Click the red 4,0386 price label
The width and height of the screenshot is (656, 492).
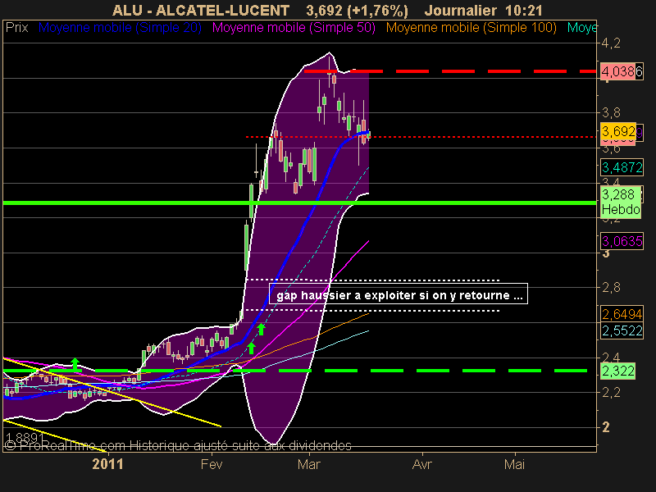coord(622,71)
